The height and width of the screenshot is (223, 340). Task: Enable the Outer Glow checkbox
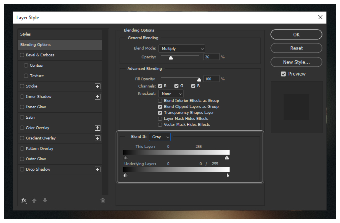coord(22,159)
